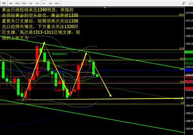Viewport: 193px width, 135px height.
Task: Switch to W1 weekly timeframe
Action: (x=50, y=3)
